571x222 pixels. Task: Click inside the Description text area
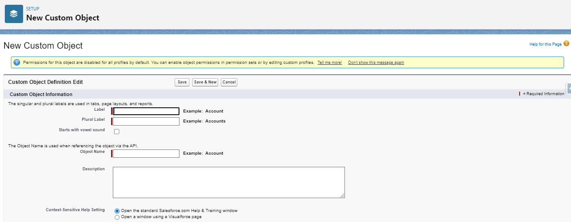(x=228, y=182)
